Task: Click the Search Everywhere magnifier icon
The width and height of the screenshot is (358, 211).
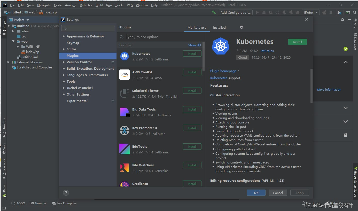Action: pyautogui.click(x=354, y=12)
